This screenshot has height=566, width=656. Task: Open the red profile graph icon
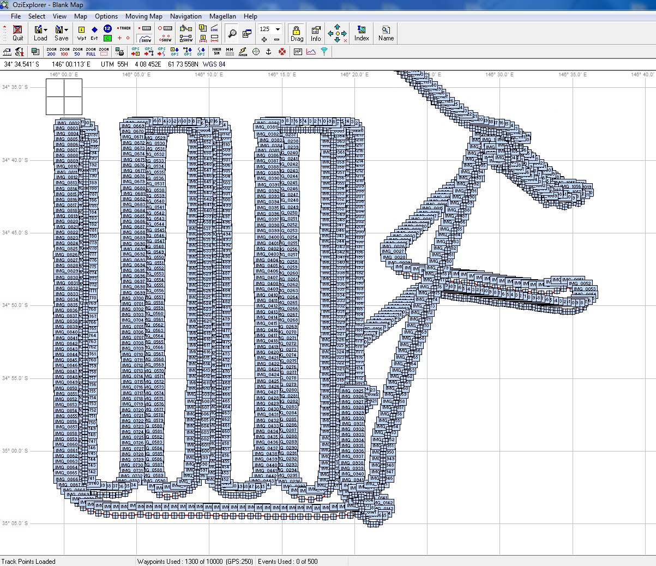pyautogui.click(x=311, y=52)
